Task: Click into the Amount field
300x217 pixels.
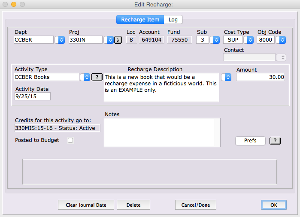Action: 260,77
